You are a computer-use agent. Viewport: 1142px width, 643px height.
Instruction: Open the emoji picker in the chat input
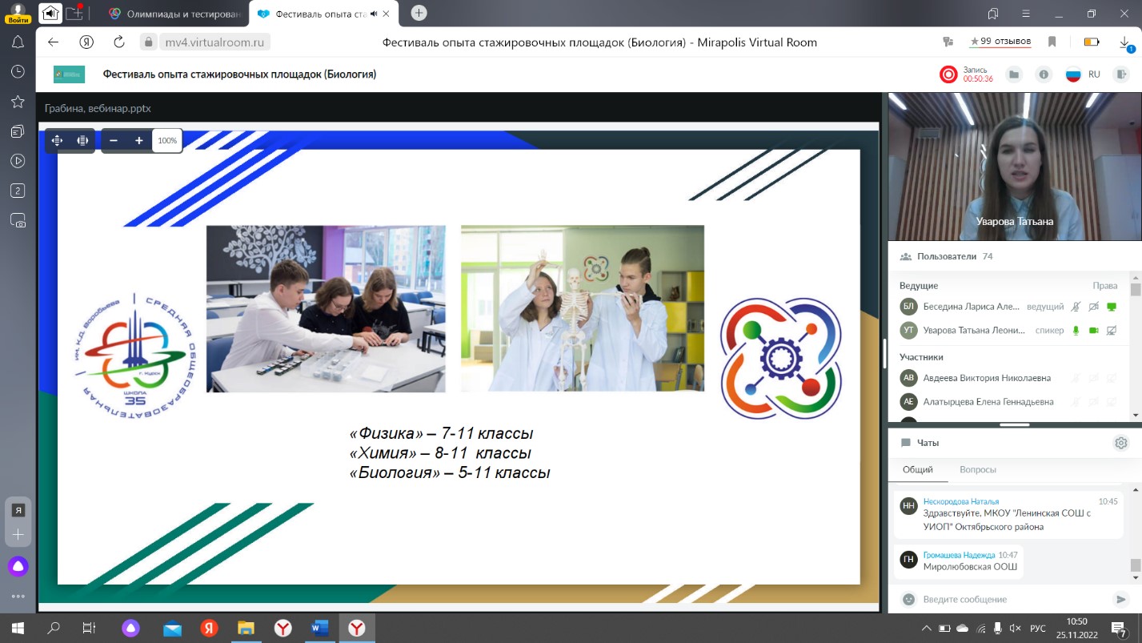[908, 599]
